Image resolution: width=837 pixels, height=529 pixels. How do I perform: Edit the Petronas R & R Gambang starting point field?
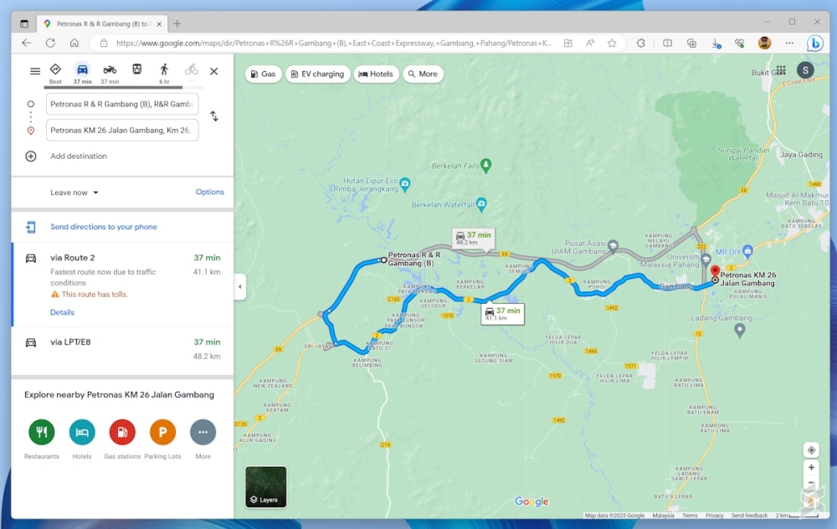tap(122, 104)
